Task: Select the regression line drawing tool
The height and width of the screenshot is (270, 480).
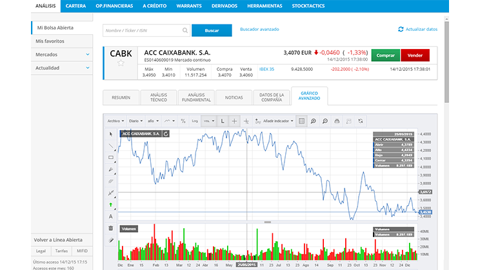Action: click(111, 193)
